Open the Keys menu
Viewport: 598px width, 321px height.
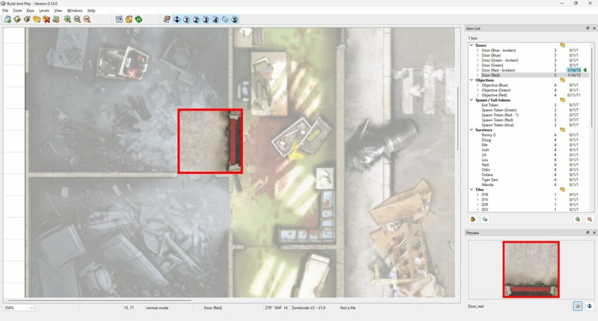coord(30,11)
